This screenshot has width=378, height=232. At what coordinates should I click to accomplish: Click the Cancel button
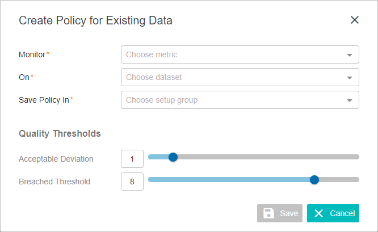[333, 213]
